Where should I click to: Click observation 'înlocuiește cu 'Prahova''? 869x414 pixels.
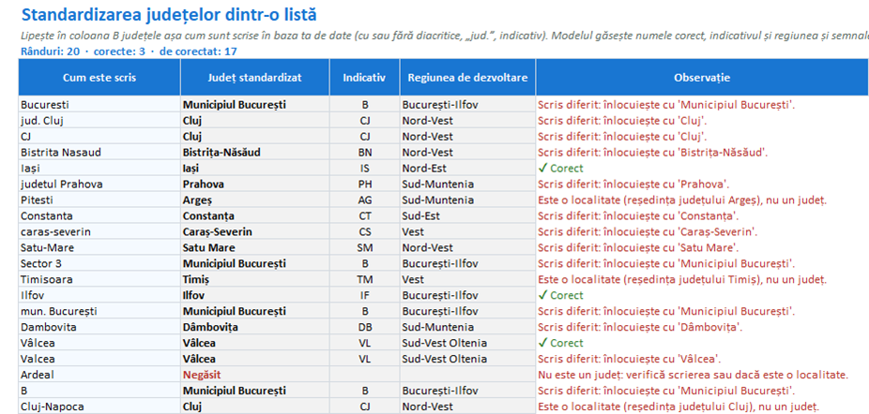[633, 184]
